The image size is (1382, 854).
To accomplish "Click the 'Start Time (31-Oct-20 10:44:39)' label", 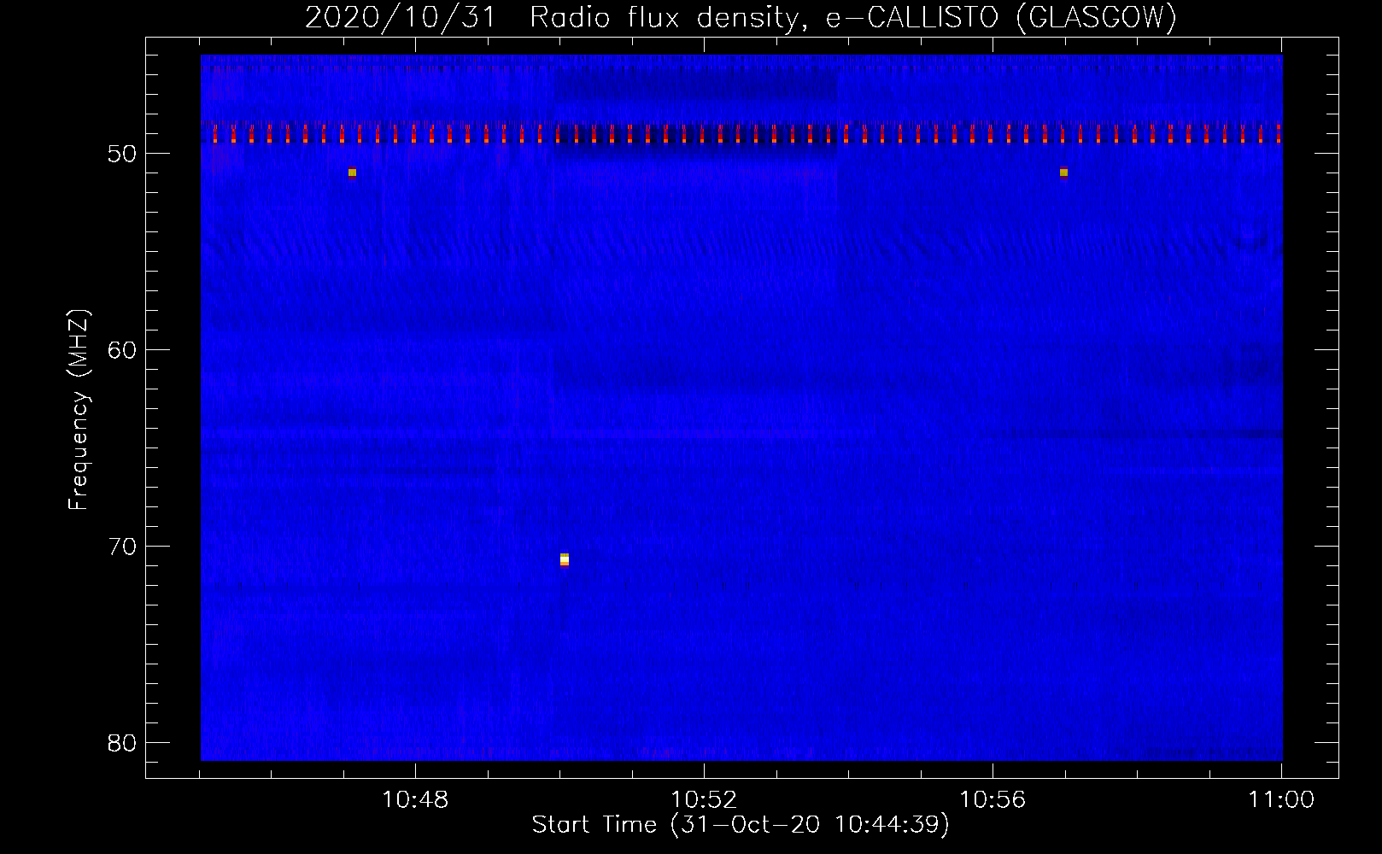I will coord(741,825).
